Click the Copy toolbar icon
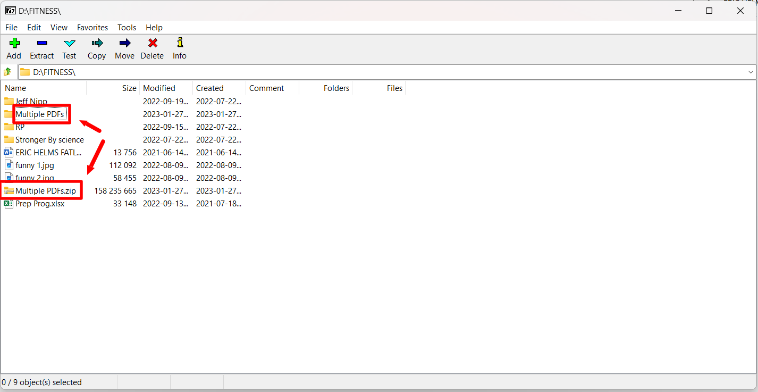The image size is (758, 392). coord(97,43)
